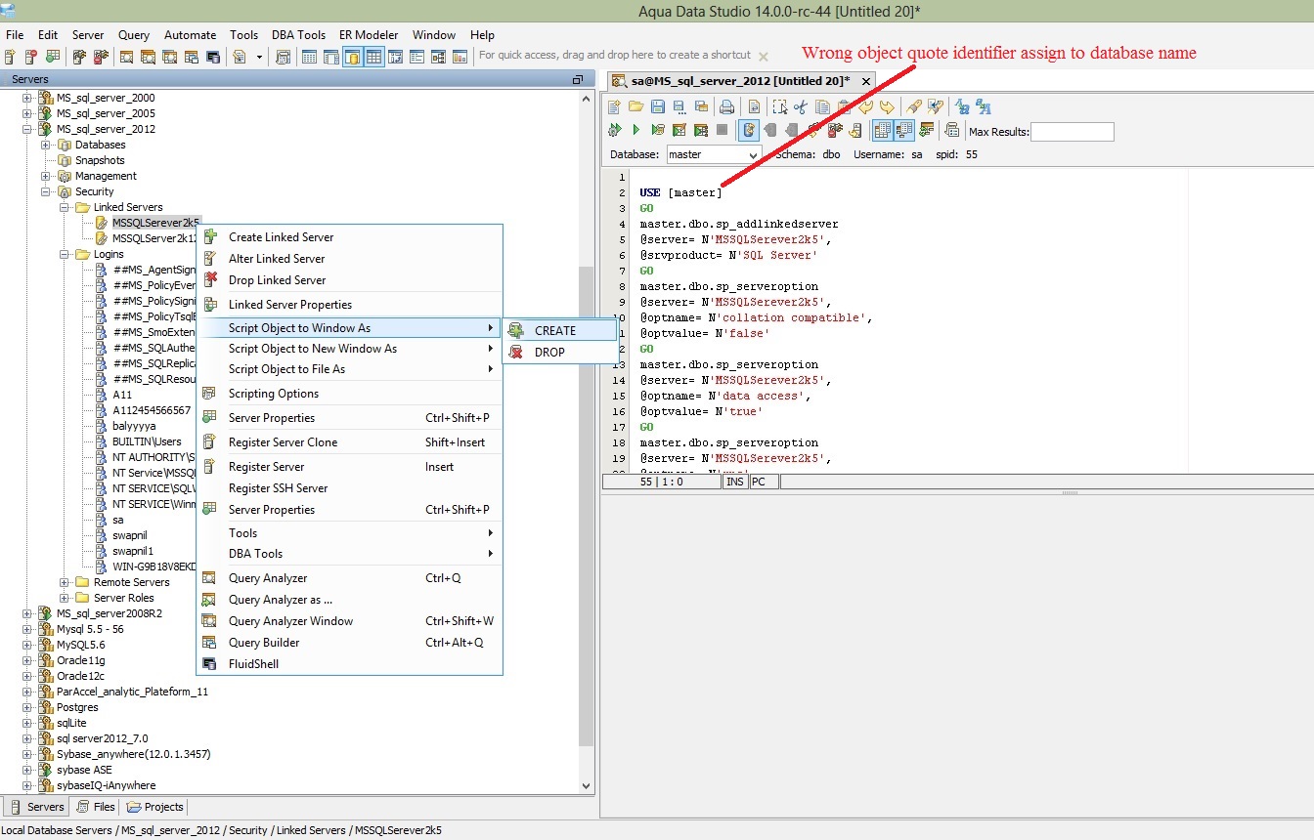Image resolution: width=1314 pixels, height=840 pixels.
Task: Select the Postgres server in tree
Action: [x=77, y=707]
